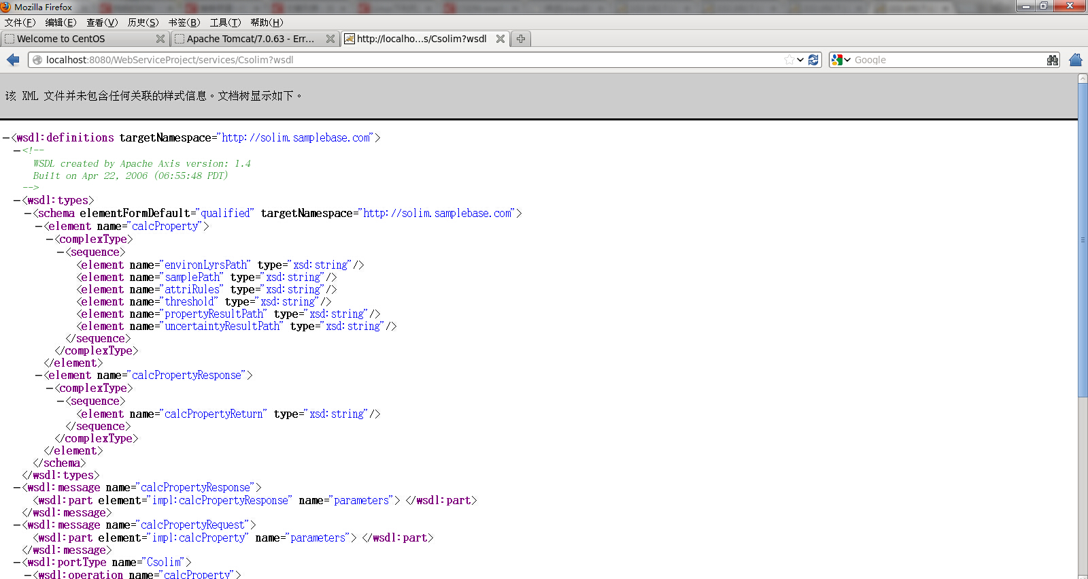1088x579 pixels.
Task: Click the threshold element line
Action: point(204,301)
